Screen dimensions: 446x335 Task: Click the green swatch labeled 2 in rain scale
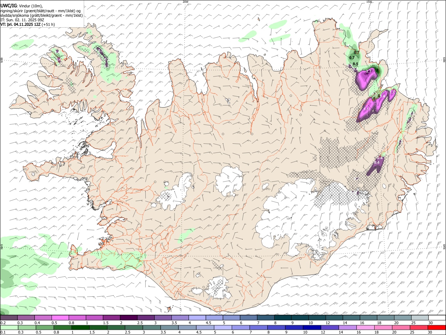[x=116, y=328]
